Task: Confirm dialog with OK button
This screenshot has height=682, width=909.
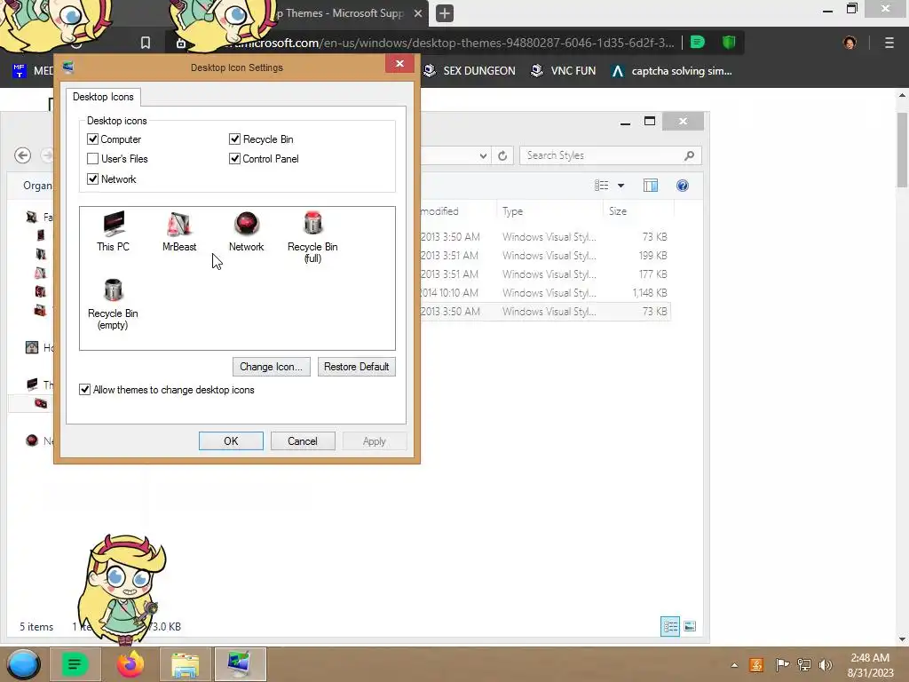Action: click(231, 440)
